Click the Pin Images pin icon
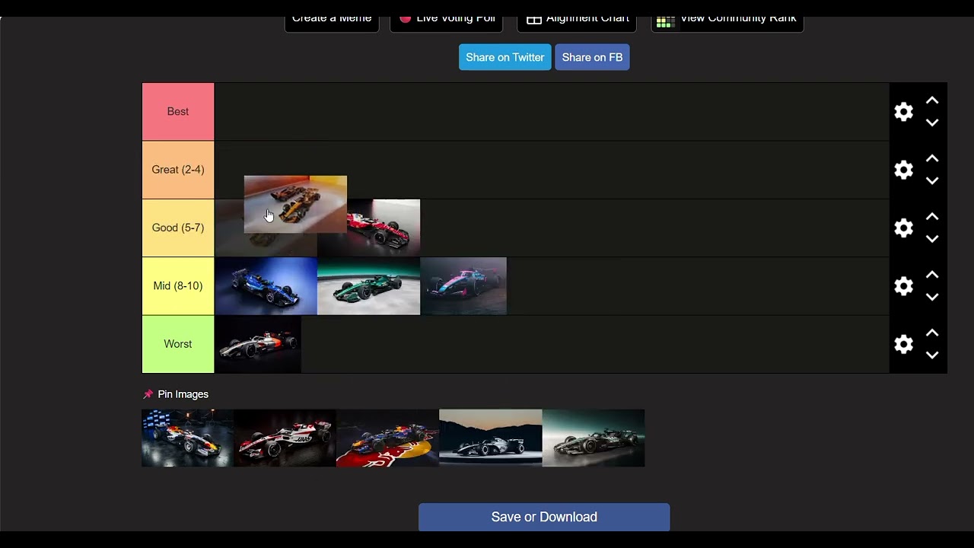The image size is (974, 548). [x=148, y=394]
